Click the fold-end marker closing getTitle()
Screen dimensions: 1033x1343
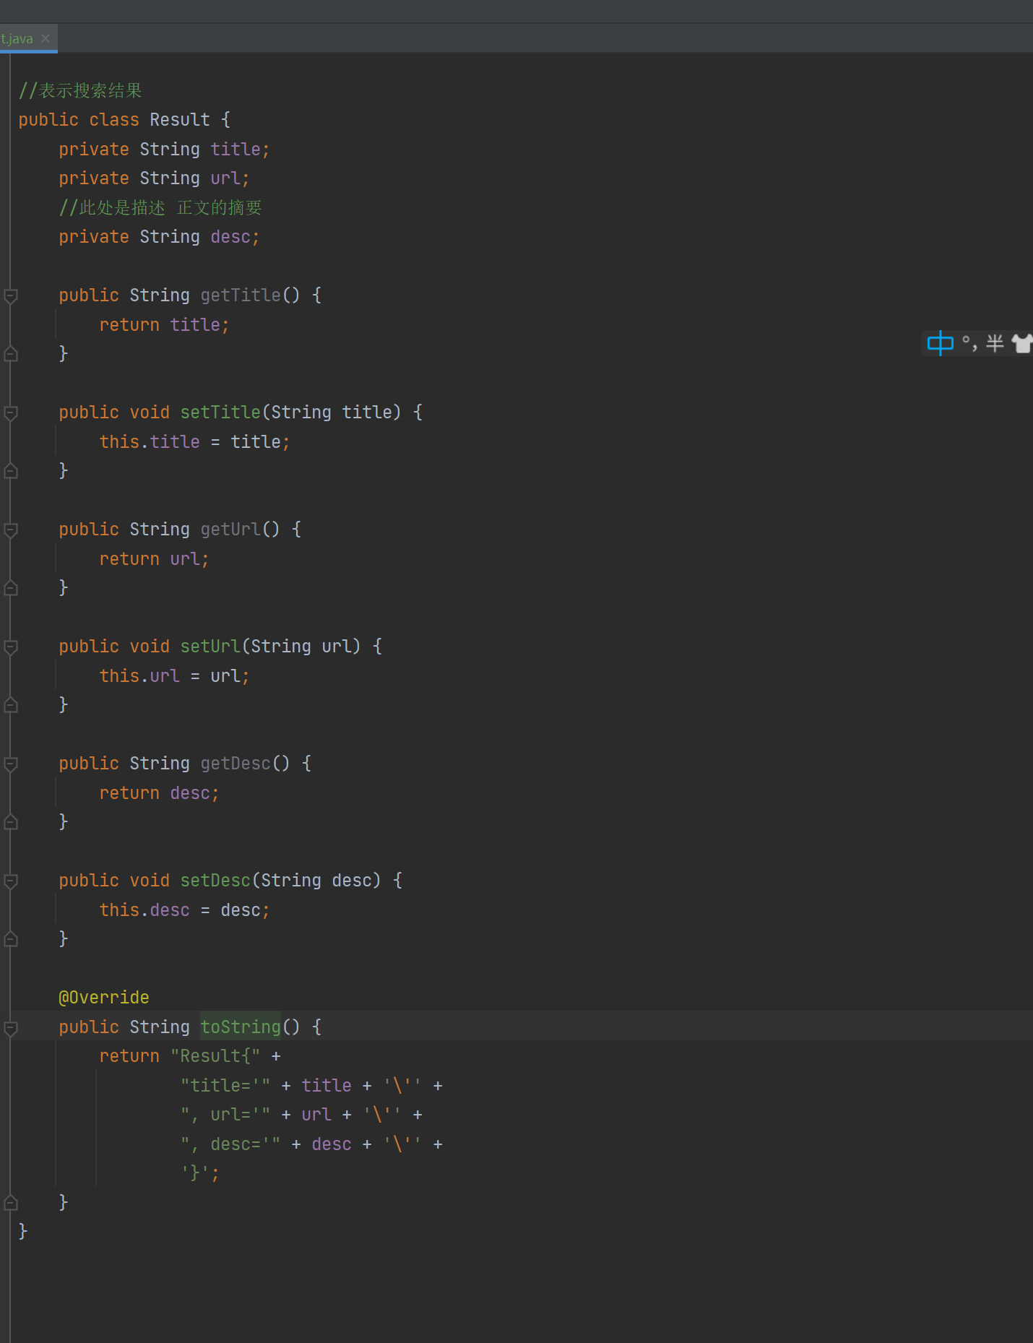point(11,354)
